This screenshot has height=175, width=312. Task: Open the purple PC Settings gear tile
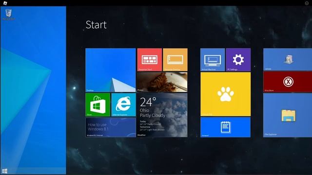(x=238, y=59)
